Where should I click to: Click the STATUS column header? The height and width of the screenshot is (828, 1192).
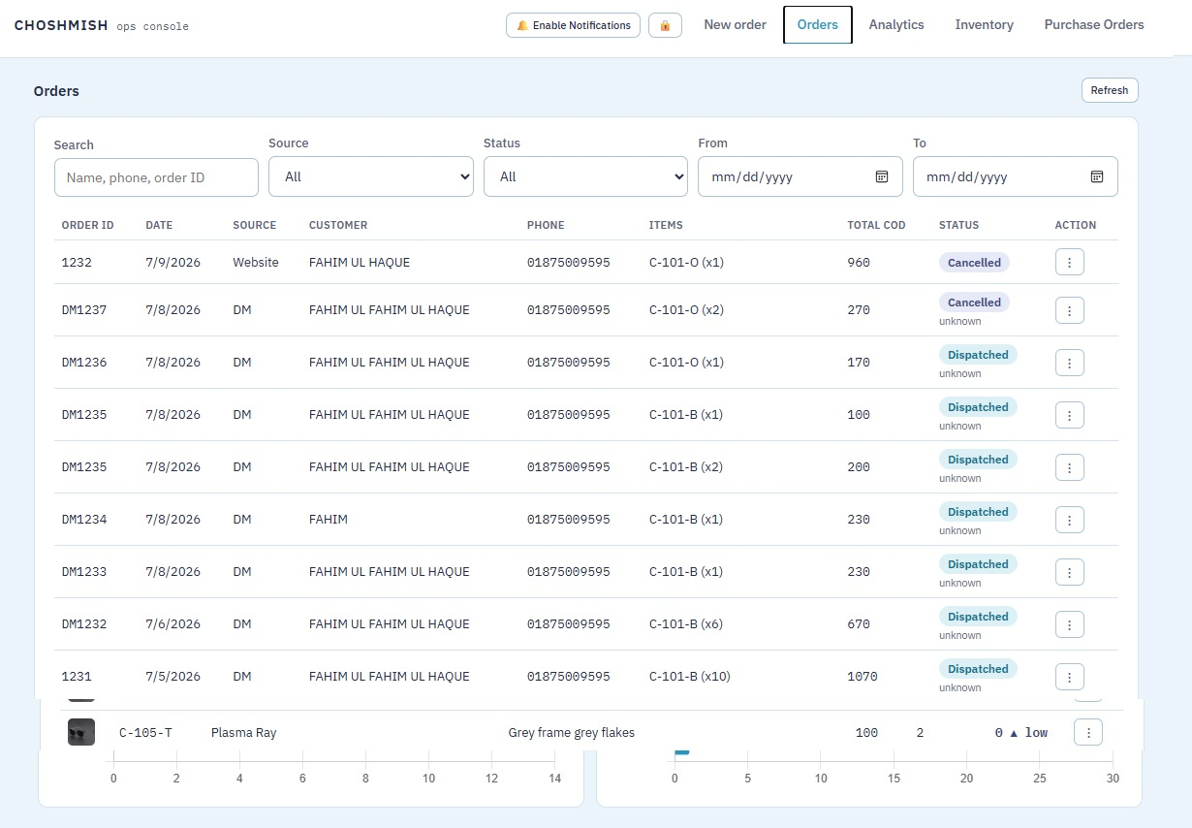(x=958, y=225)
